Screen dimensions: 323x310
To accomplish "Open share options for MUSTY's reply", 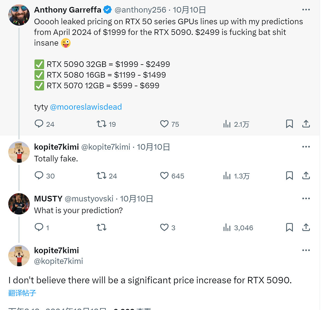I will tap(306, 228).
